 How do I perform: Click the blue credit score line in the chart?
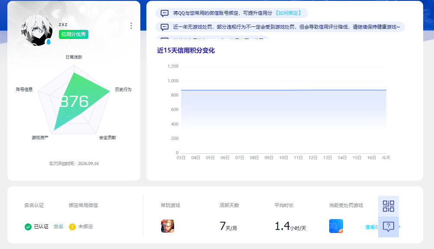(x=284, y=90)
